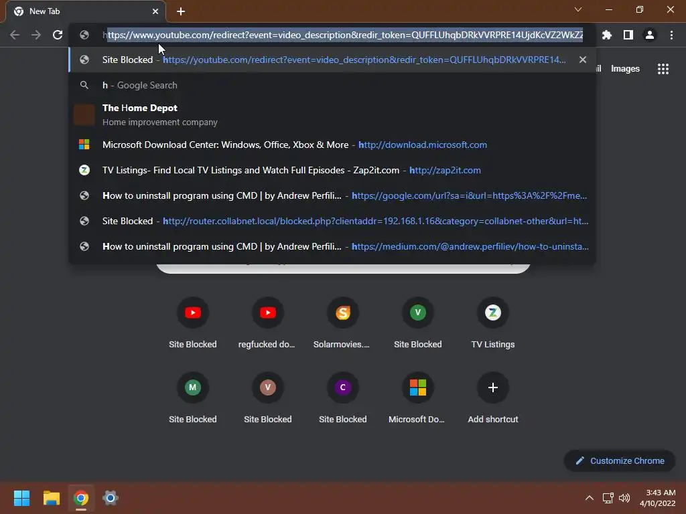This screenshot has width=686, height=514.
Task: Open the TV Listings shortcut
Action: (x=492, y=323)
